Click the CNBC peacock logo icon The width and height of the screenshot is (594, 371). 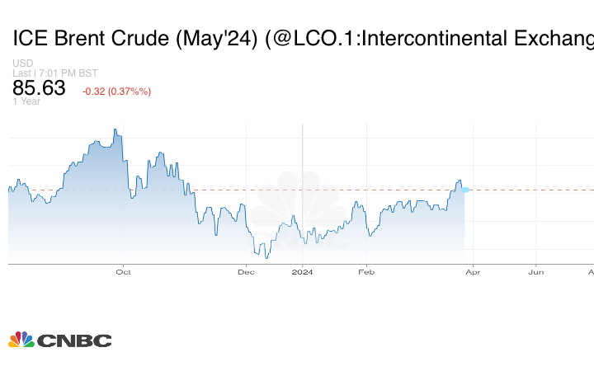(x=21, y=340)
